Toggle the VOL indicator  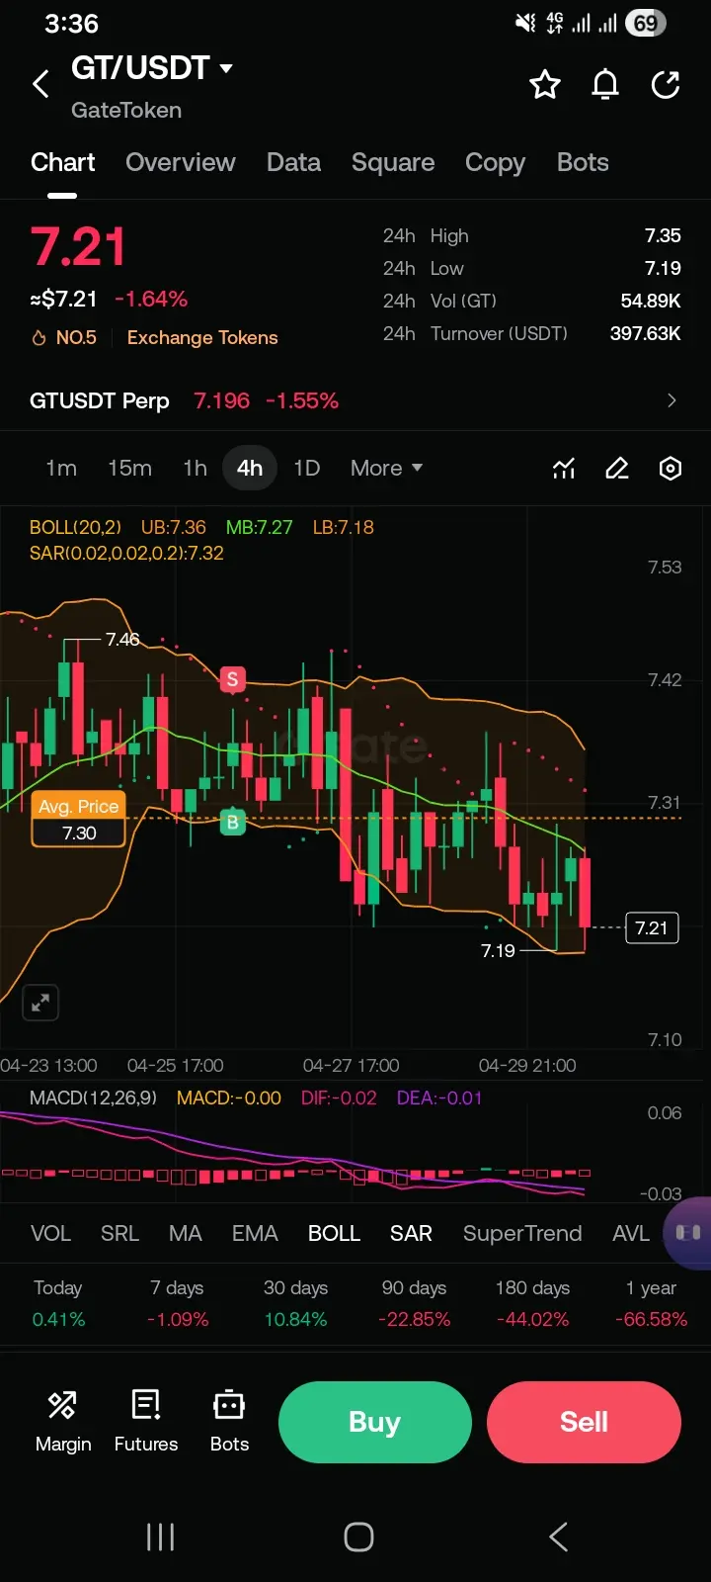click(50, 1233)
